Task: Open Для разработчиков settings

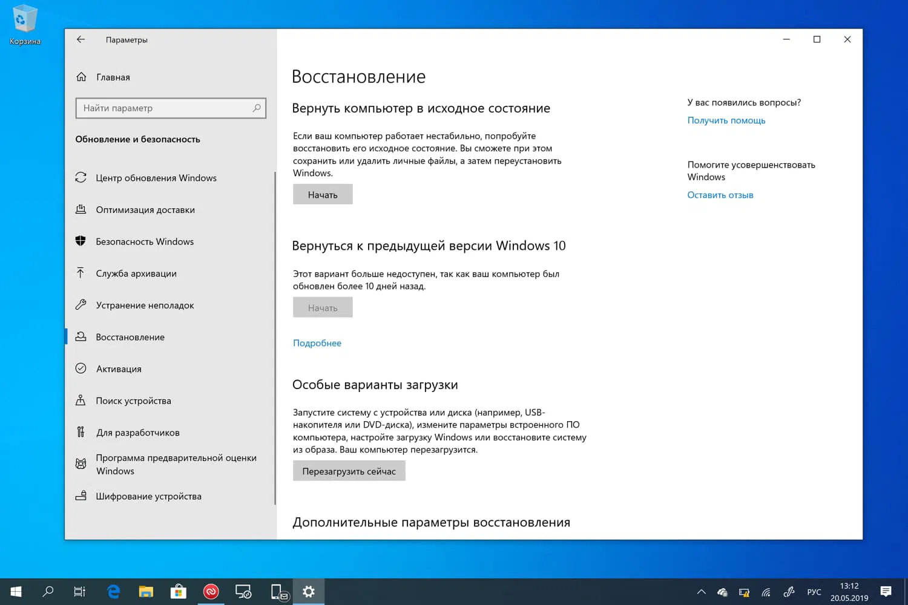Action: pyautogui.click(x=137, y=432)
